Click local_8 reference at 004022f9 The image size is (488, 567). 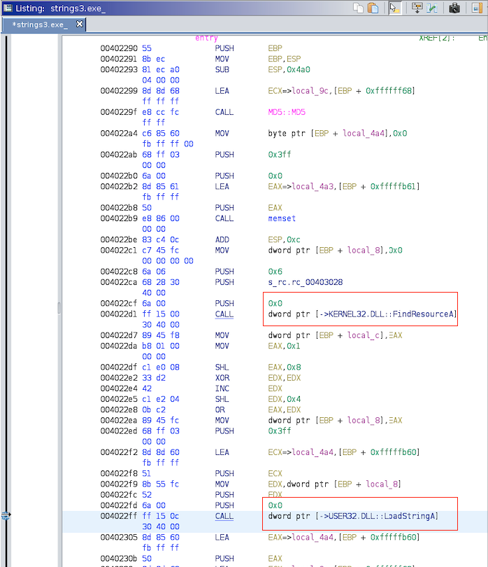click(x=382, y=484)
